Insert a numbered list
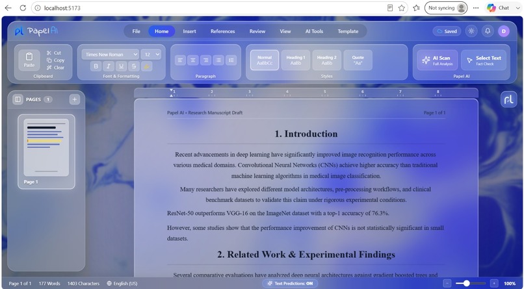Screen dimensions: 524x289 coord(231,60)
